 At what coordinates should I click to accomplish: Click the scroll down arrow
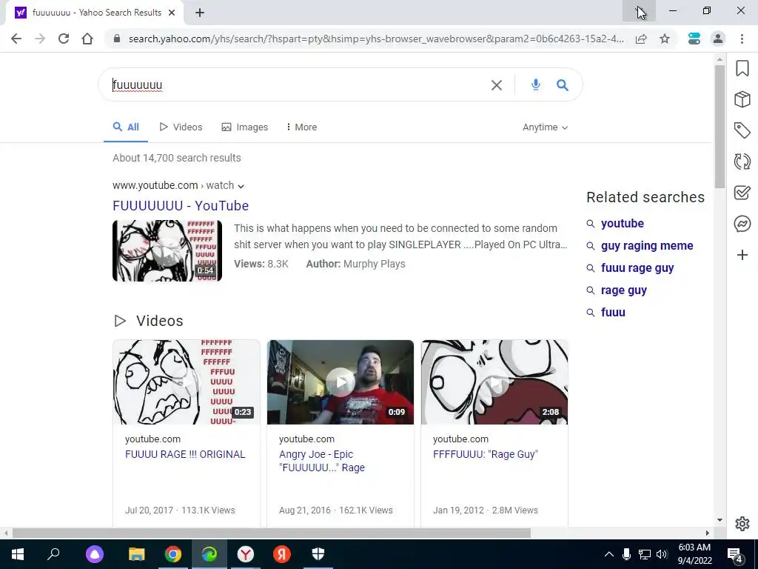pyautogui.click(x=720, y=520)
